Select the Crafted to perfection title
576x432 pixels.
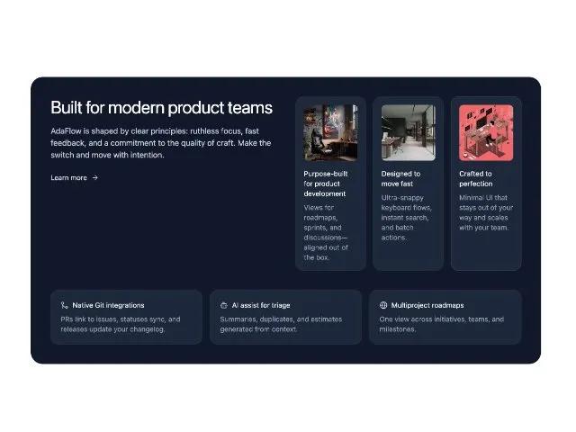tap(476, 178)
